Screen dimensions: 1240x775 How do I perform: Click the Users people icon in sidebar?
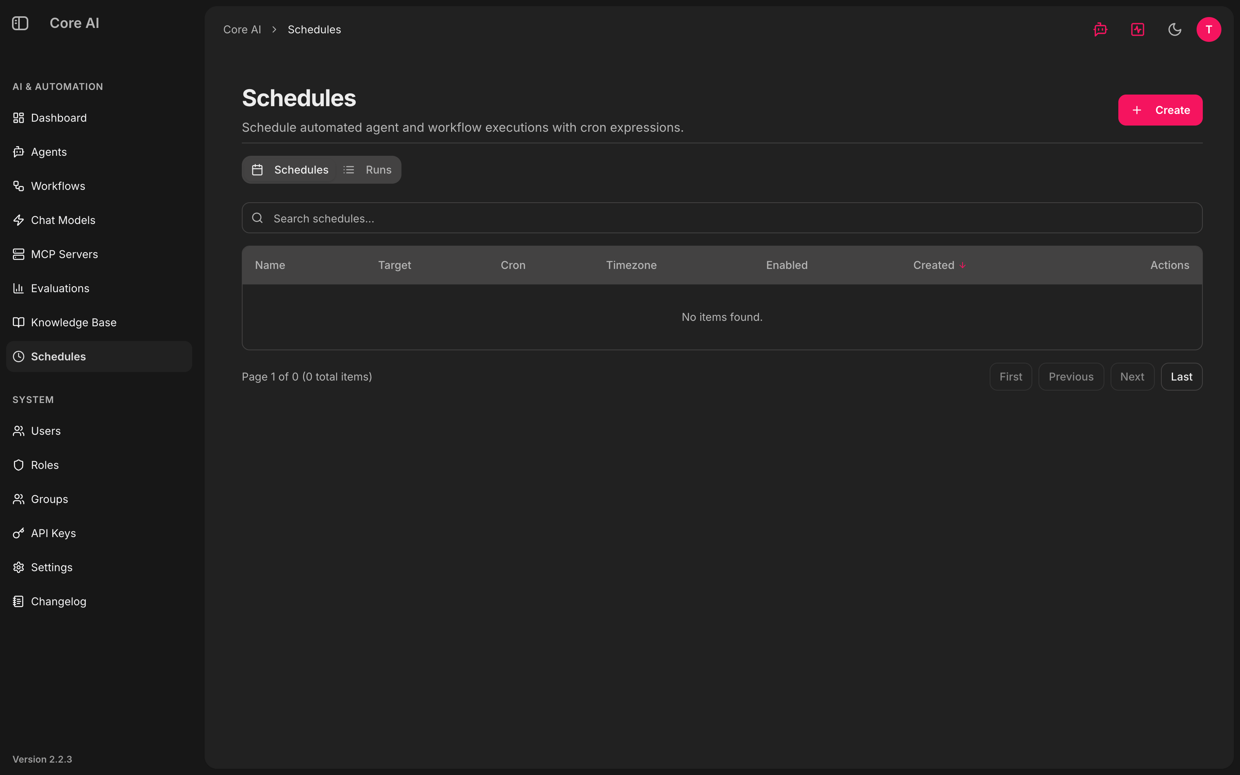point(19,431)
